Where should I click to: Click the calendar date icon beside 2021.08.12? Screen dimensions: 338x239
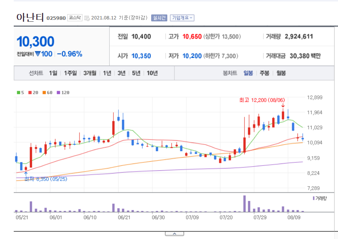[87, 18]
